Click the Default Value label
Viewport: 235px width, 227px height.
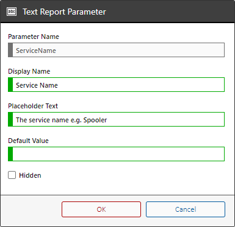(x=28, y=141)
